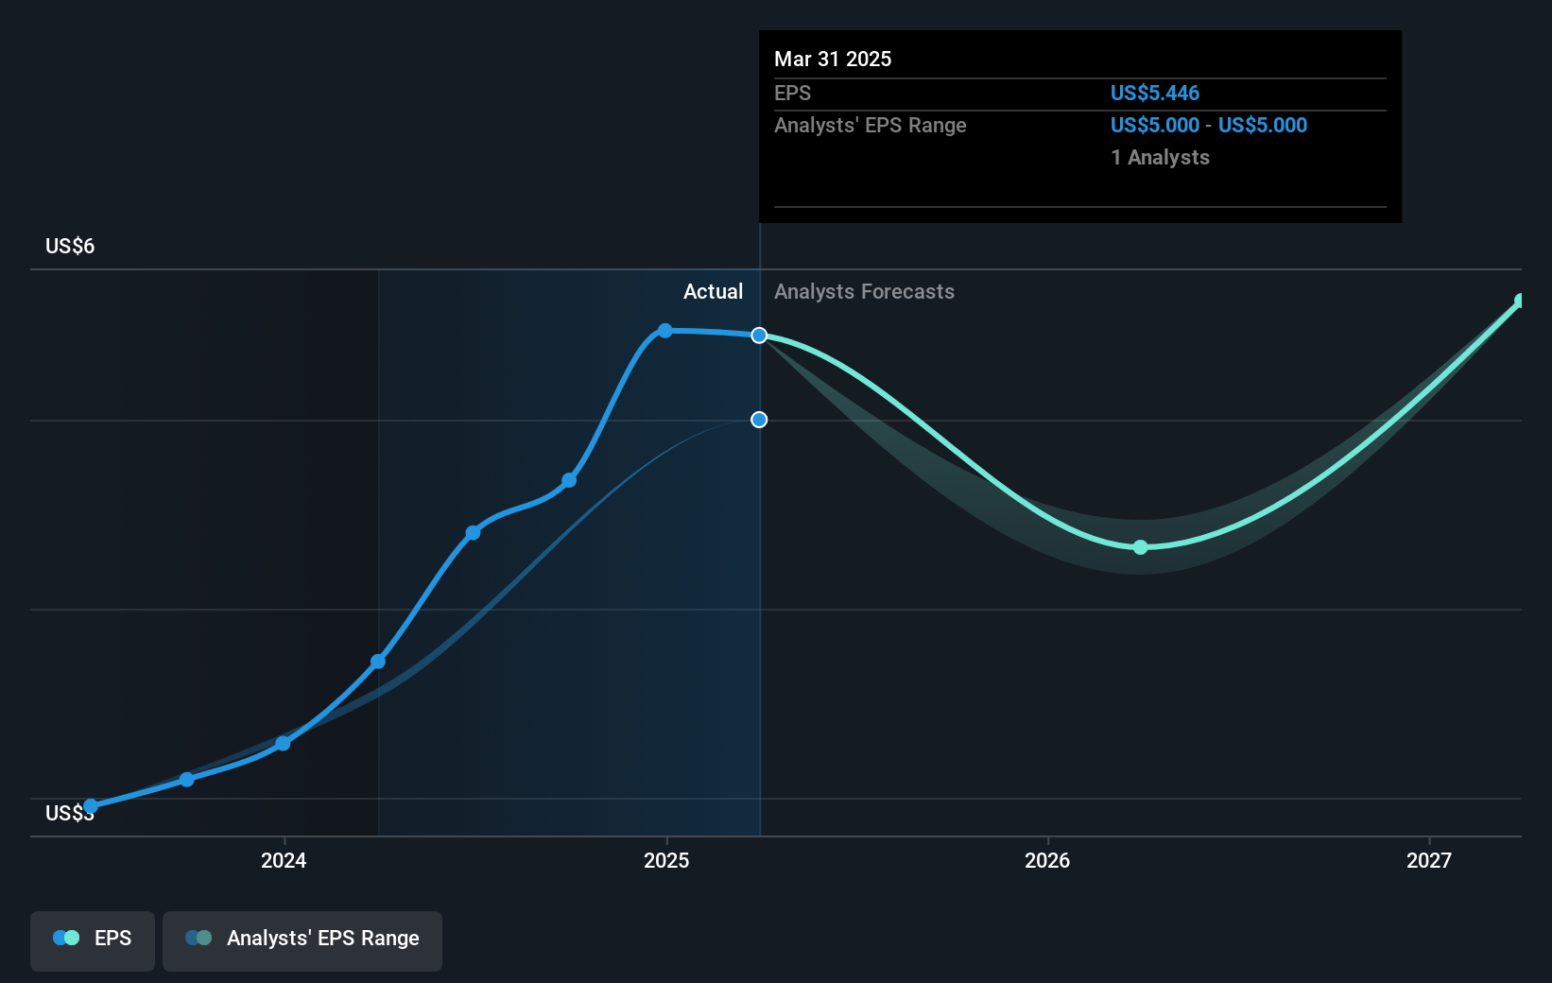This screenshot has width=1552, height=983.
Task: Click the final forecast point at chart edge
Action: coord(1520,301)
